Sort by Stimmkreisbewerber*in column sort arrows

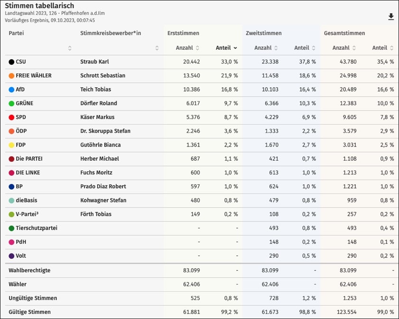157,48
